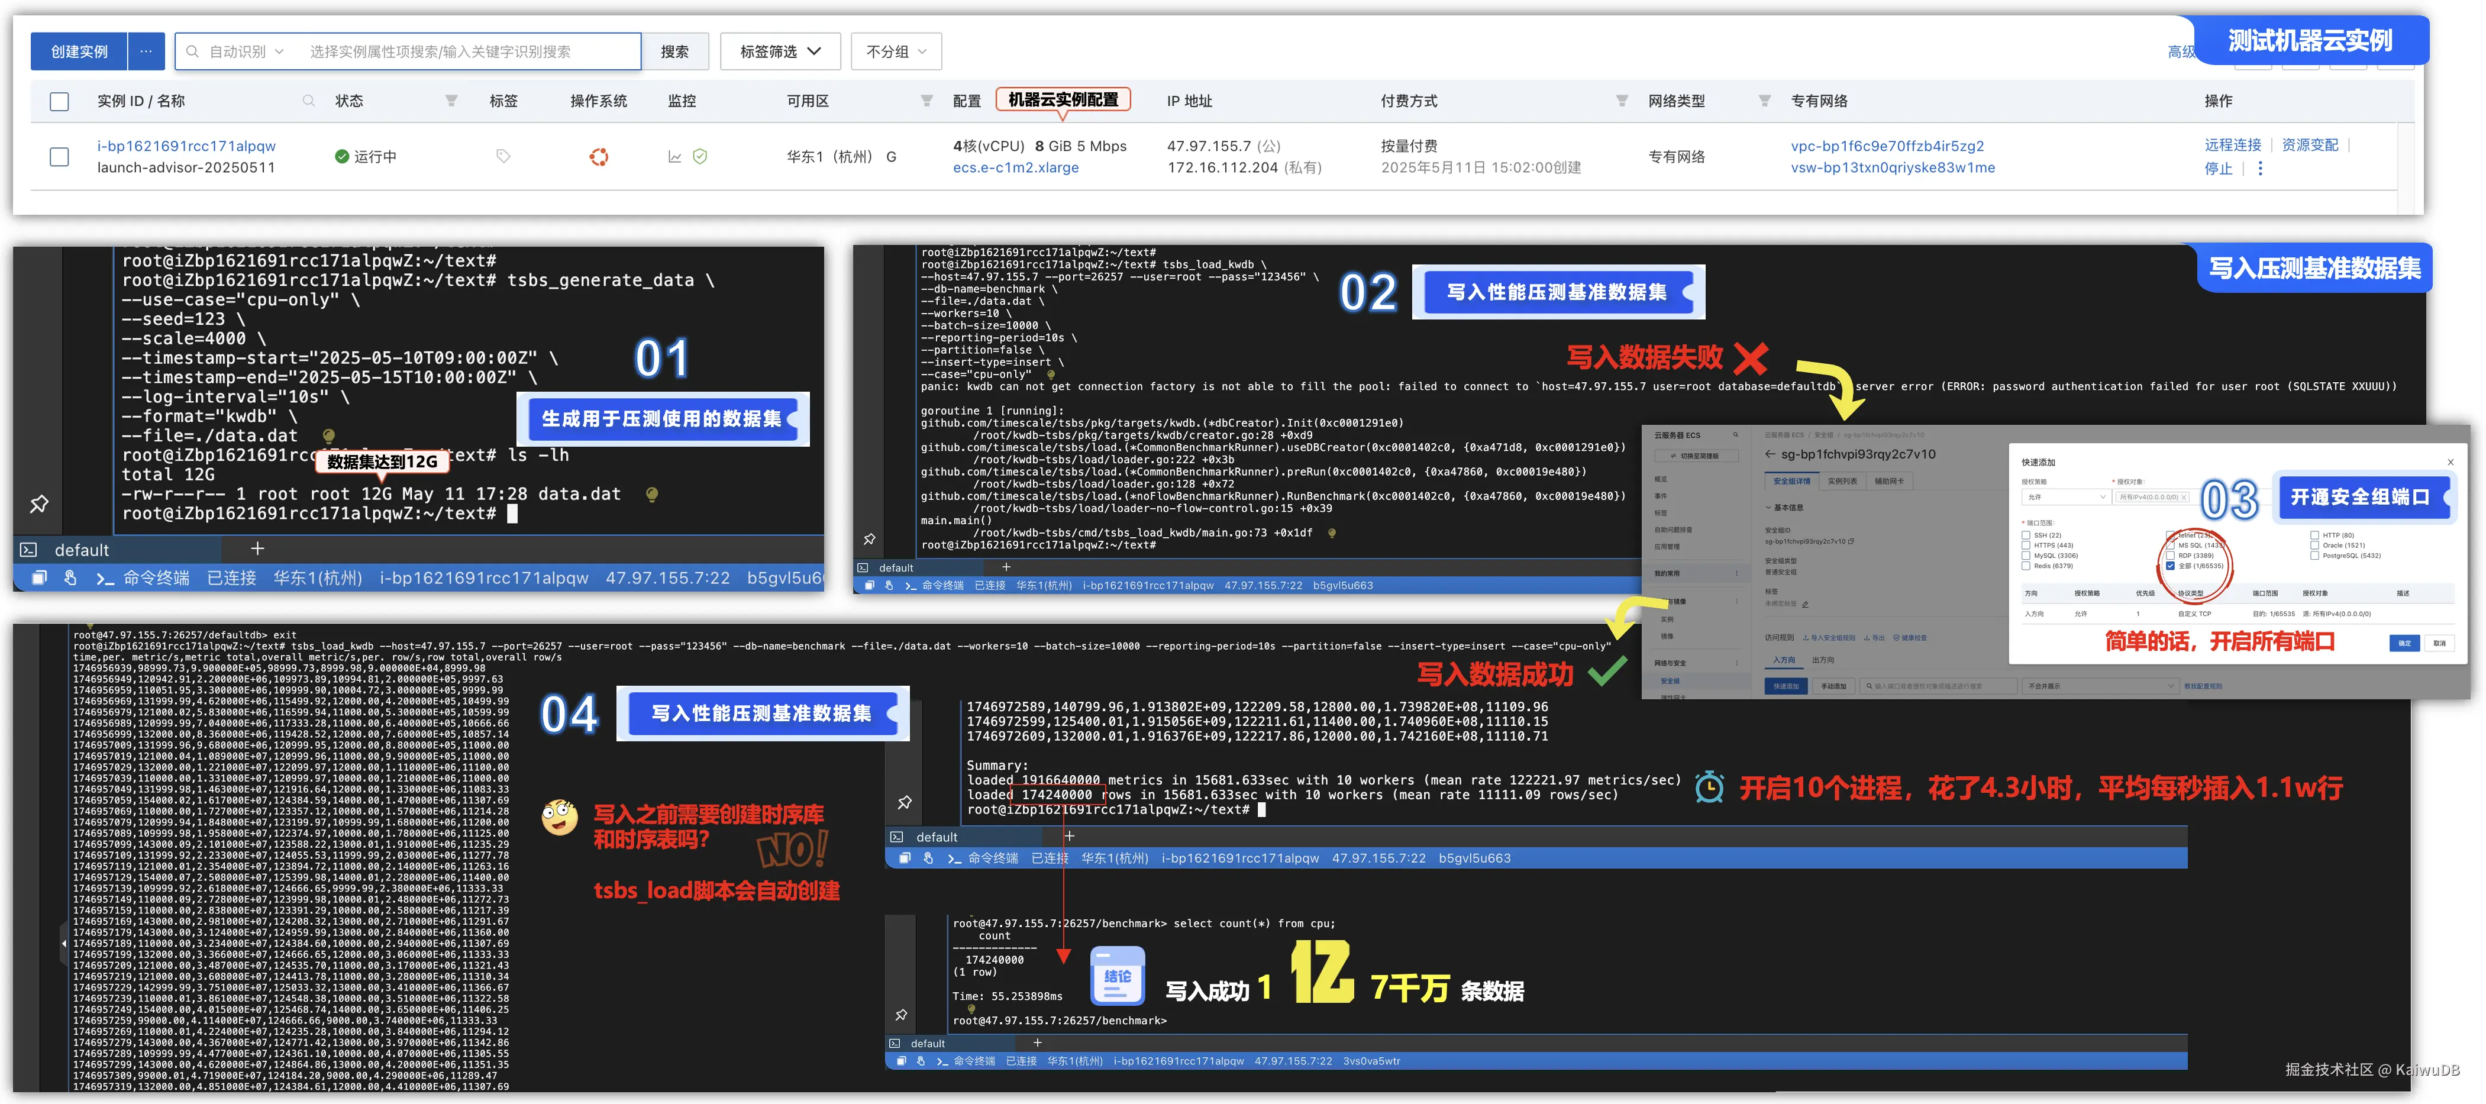Click search magnifier in instance ID column
This screenshot has height=1104, width=2486.
(x=309, y=101)
